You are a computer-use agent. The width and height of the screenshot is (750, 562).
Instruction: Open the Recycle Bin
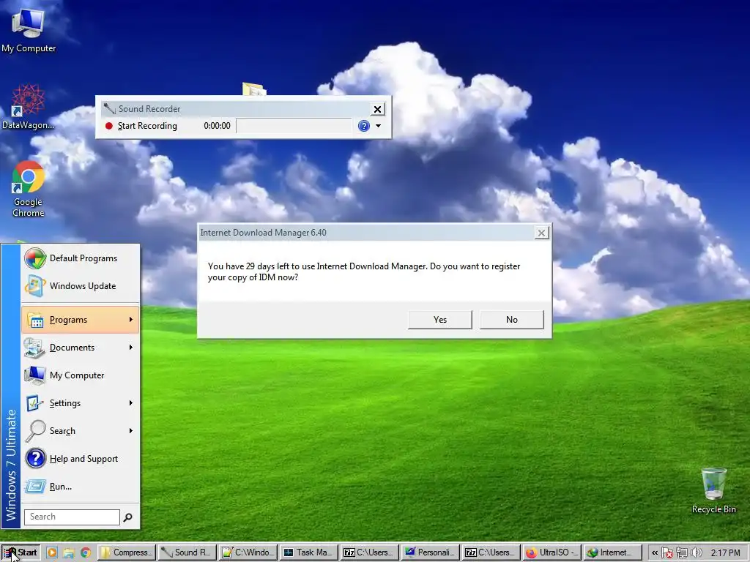click(x=713, y=491)
